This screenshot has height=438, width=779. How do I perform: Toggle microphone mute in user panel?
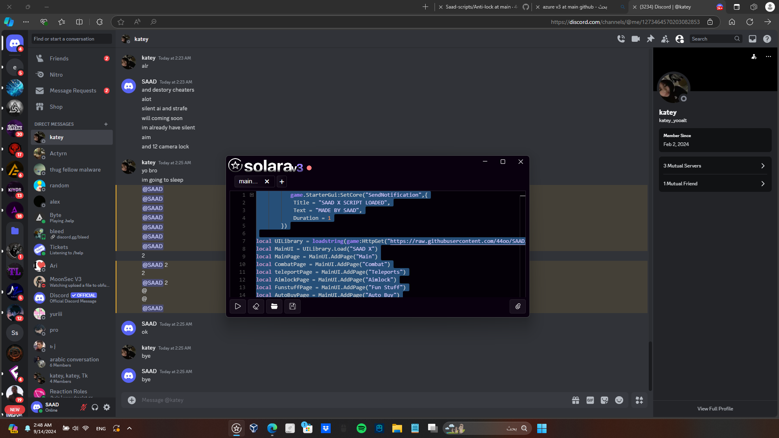click(83, 407)
